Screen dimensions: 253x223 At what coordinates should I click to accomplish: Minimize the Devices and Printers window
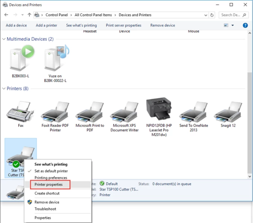pyautogui.click(x=217, y=5)
